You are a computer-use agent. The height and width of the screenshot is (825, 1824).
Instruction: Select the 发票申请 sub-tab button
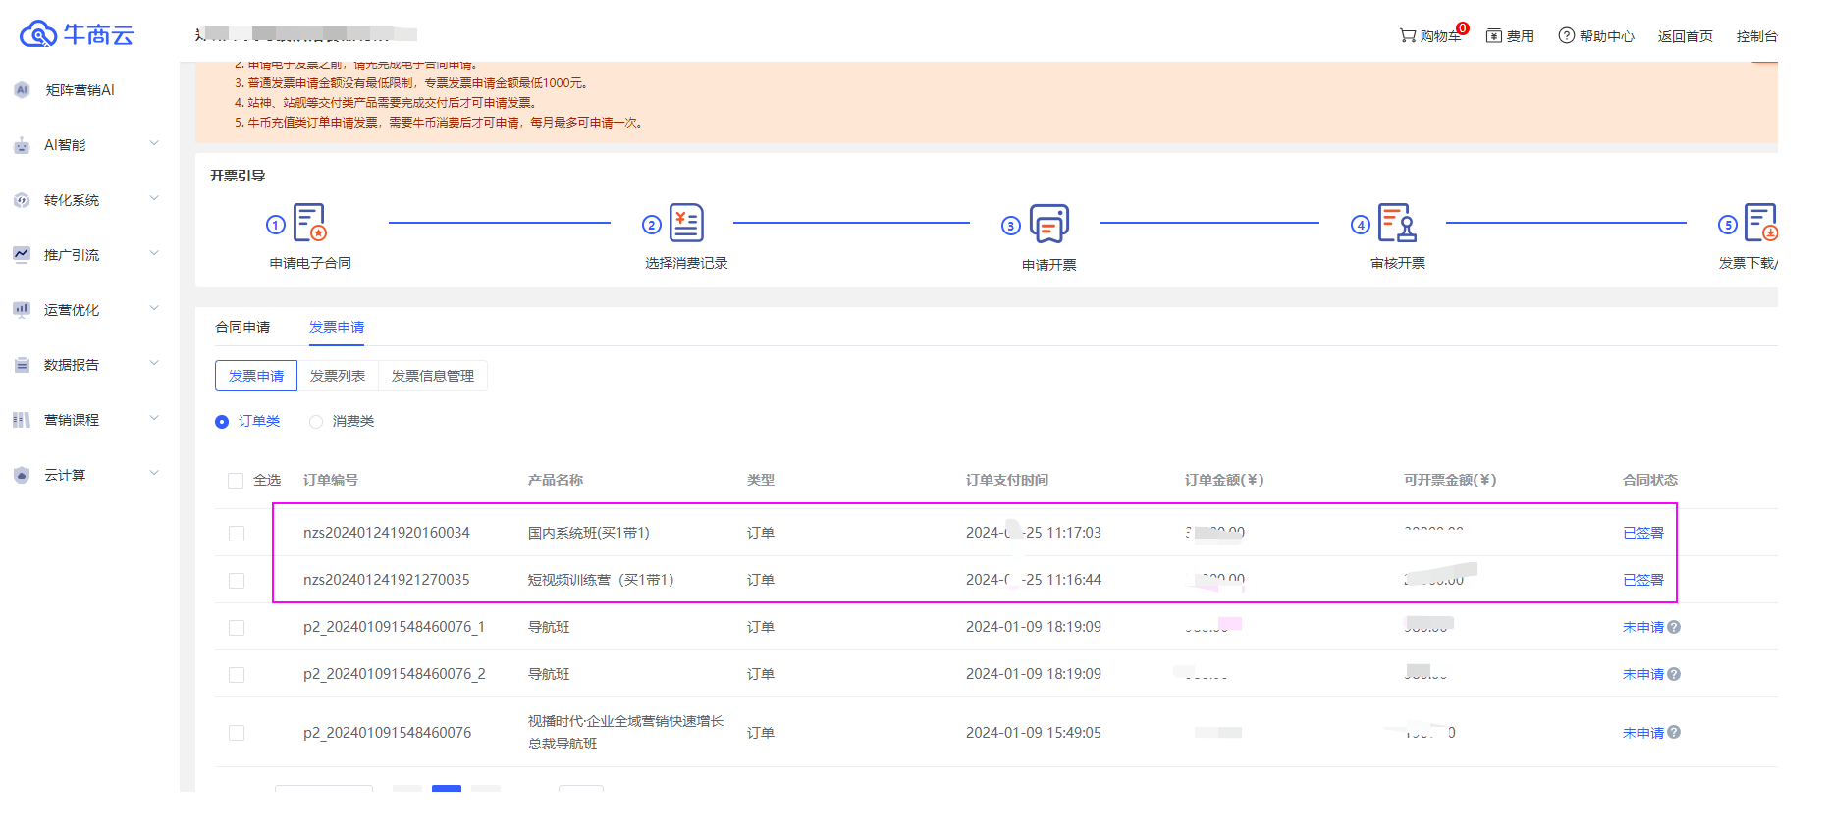(256, 376)
